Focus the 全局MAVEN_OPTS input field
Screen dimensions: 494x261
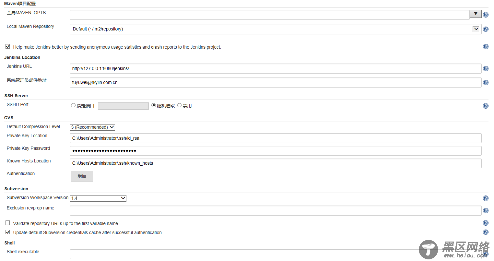click(x=270, y=15)
